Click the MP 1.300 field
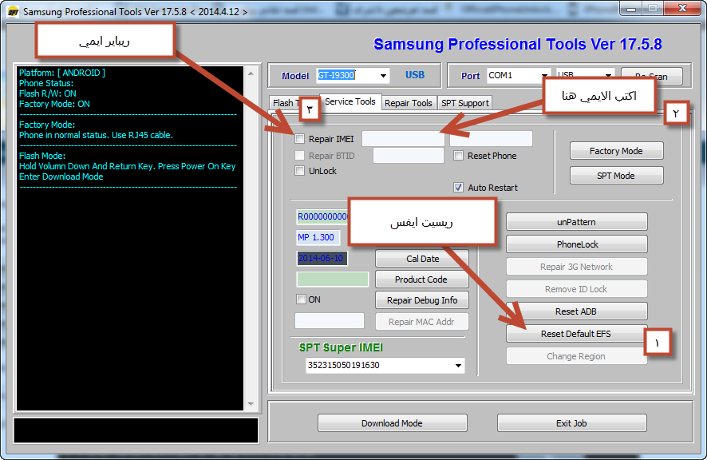Image resolution: width=707 pixels, height=460 pixels. coord(318,237)
